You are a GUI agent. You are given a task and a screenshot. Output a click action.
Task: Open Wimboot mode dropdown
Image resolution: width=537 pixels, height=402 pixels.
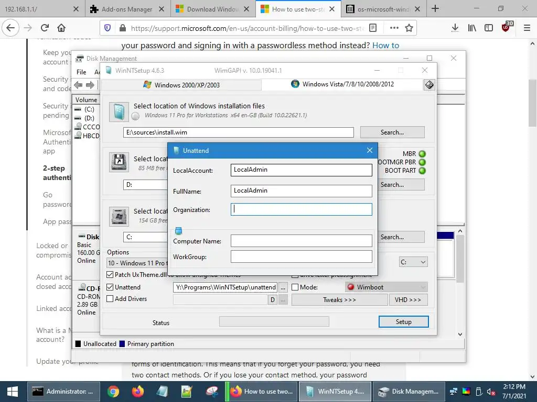386,287
